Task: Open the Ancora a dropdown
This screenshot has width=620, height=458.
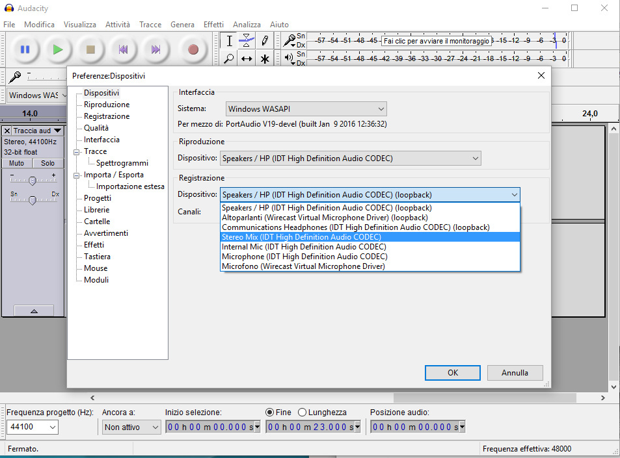Action: (131, 427)
